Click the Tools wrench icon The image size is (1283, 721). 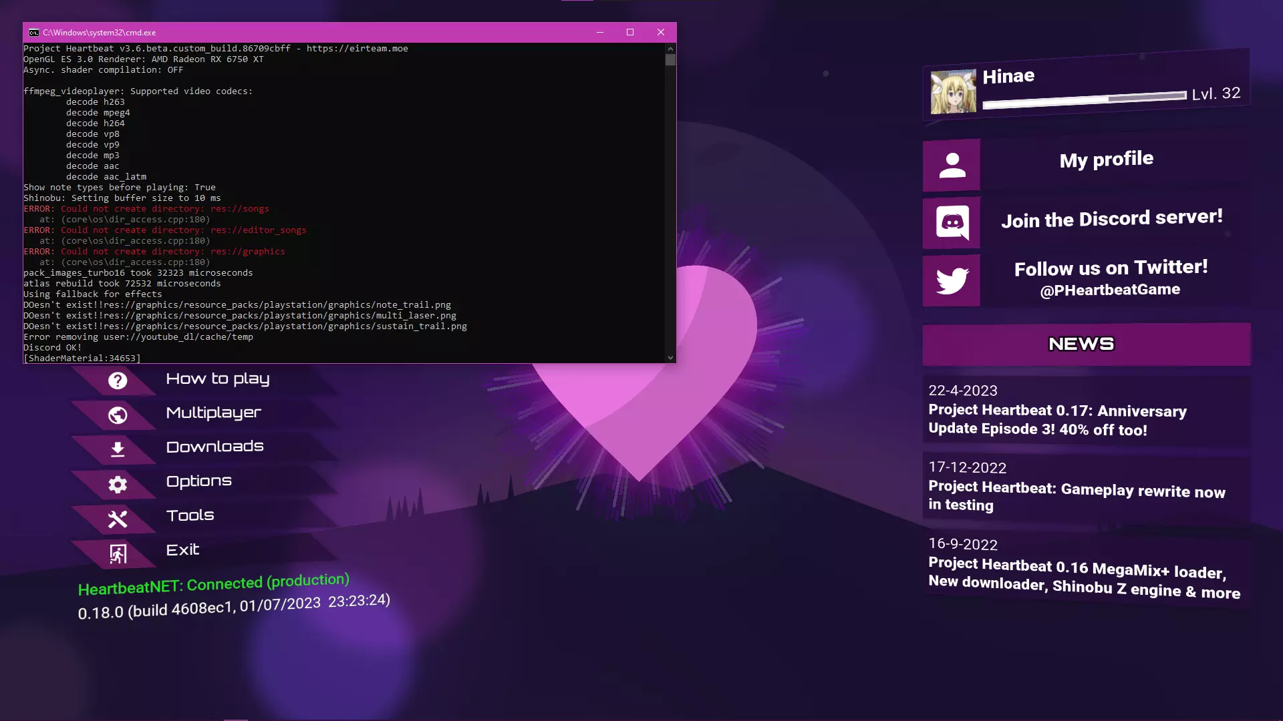pyautogui.click(x=118, y=519)
